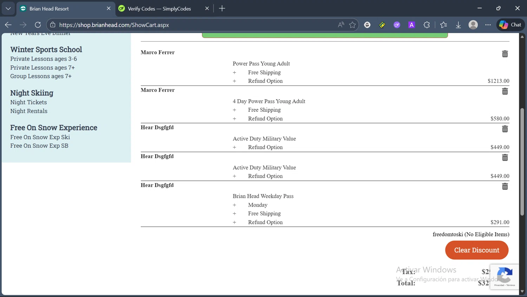527x297 pixels.
Task: Click the scrollbar up arrow
Action: click(522, 37)
